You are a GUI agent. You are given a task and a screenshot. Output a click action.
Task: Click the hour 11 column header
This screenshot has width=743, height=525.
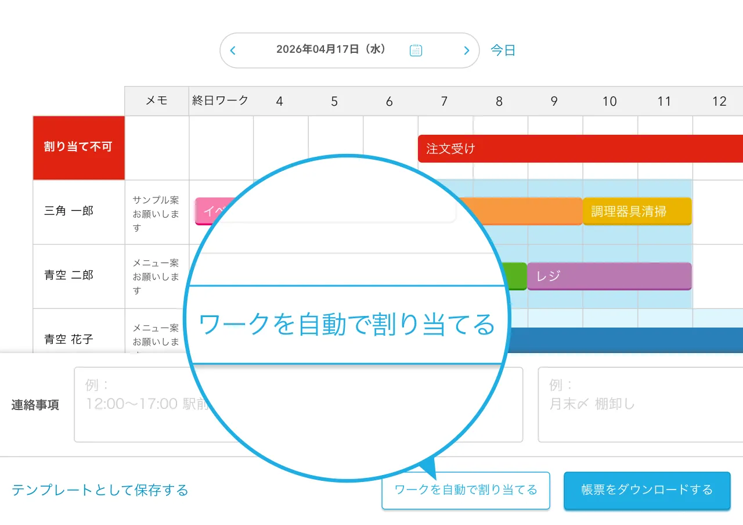665,102
